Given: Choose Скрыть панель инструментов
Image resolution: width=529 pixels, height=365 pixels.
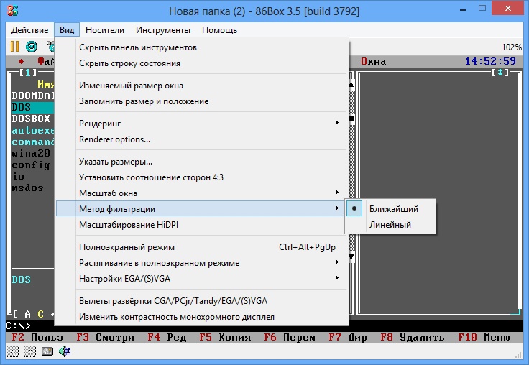Looking at the screenshot, I should [x=202, y=47].
